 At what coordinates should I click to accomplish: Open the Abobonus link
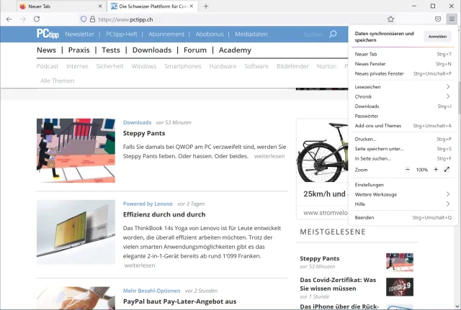[x=210, y=34]
